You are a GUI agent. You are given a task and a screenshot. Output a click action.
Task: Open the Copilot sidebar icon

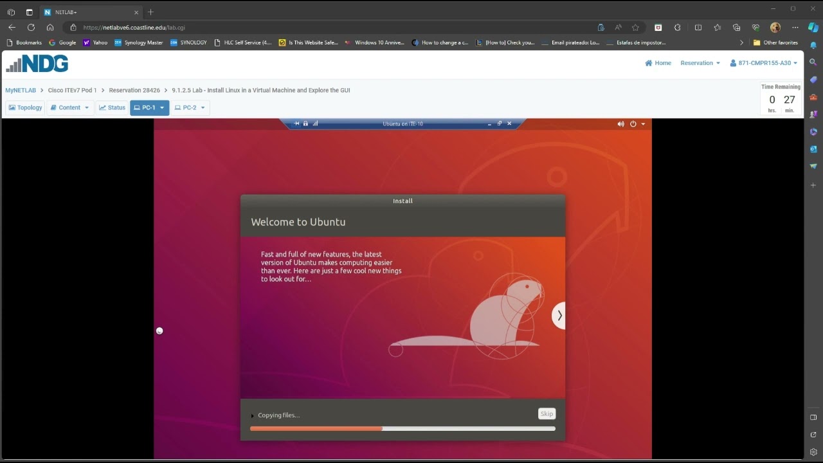click(x=813, y=28)
